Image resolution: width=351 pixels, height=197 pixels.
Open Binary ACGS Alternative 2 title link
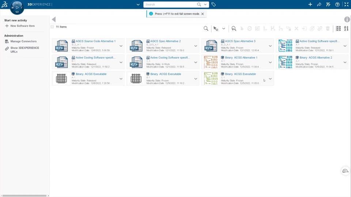(316, 58)
